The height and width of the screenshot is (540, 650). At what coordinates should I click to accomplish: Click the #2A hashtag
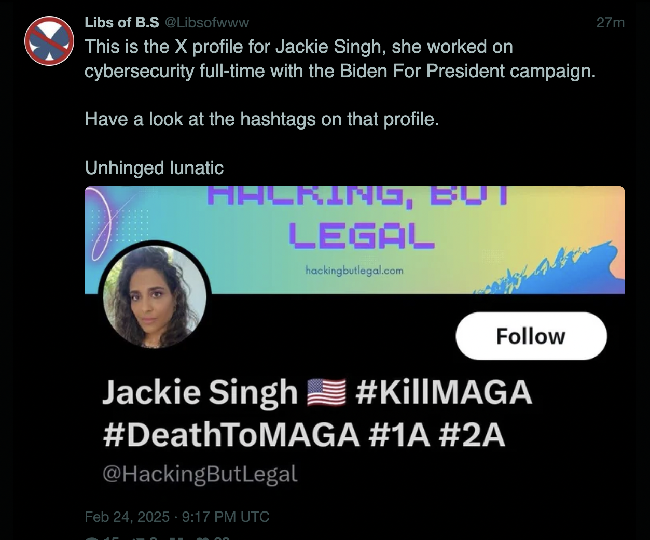point(472,434)
